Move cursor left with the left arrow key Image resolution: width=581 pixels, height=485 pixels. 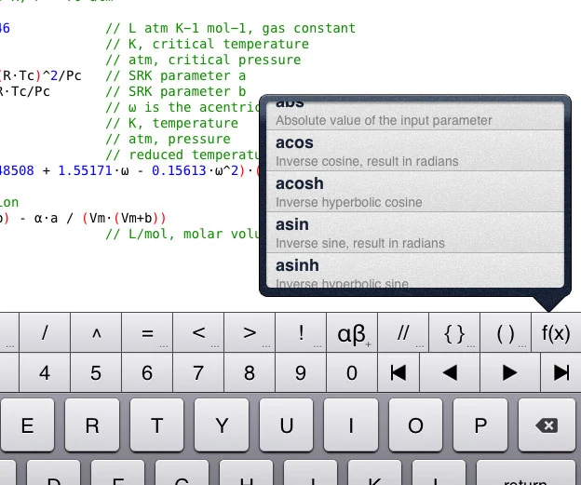[450, 372]
